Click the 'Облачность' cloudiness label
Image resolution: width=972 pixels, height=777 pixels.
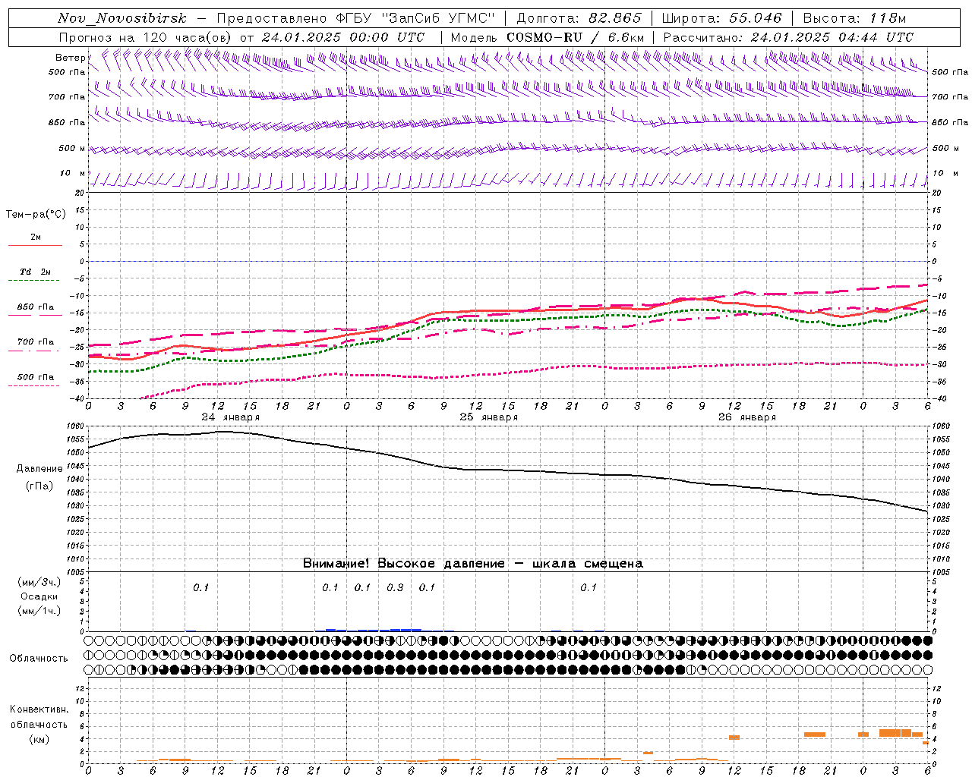point(39,659)
